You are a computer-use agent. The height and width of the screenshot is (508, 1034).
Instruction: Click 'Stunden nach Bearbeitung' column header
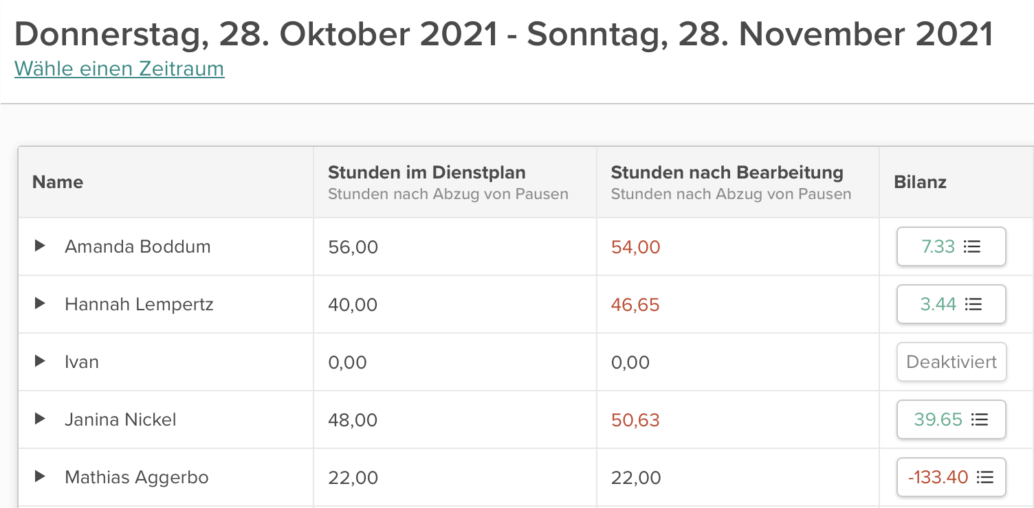727,172
